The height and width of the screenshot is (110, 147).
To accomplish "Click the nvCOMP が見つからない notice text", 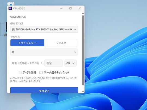I will click(x=44, y=80).
